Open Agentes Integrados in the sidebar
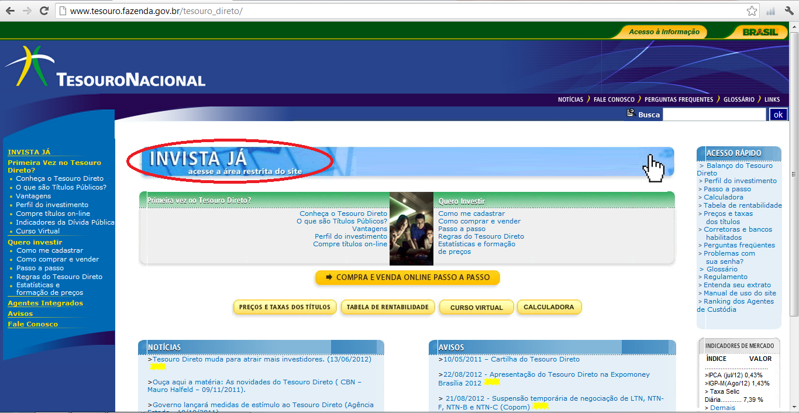 pos(46,303)
